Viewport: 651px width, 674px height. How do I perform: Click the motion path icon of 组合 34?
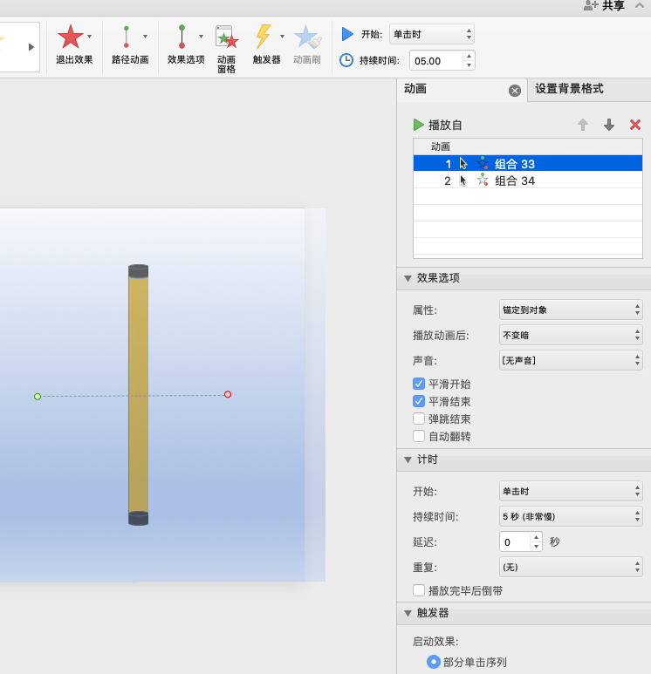[483, 180]
